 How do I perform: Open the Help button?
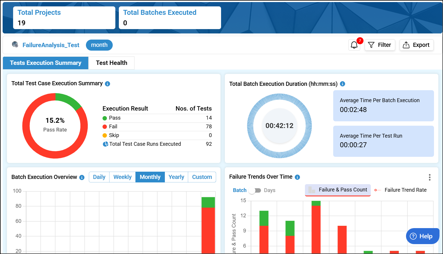423,236
